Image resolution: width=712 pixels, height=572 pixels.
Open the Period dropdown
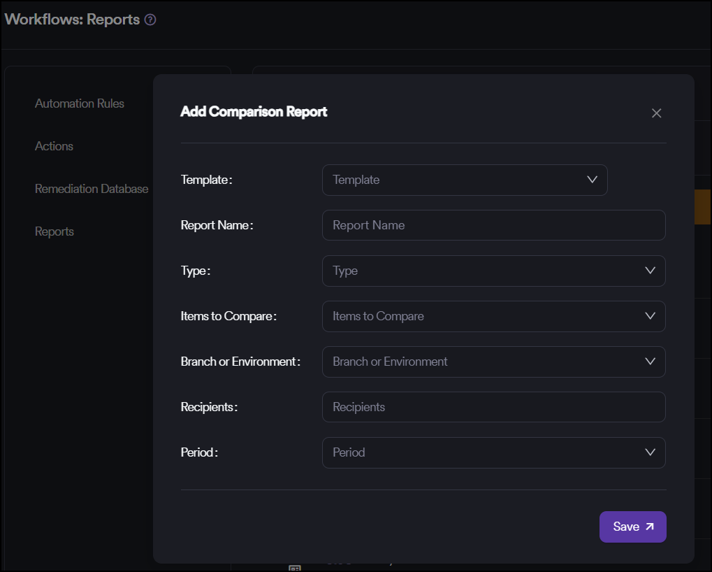[x=482, y=452]
